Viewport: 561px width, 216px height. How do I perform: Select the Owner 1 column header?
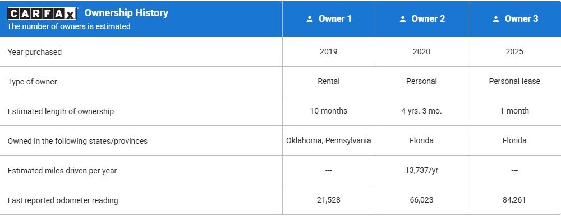(328, 19)
